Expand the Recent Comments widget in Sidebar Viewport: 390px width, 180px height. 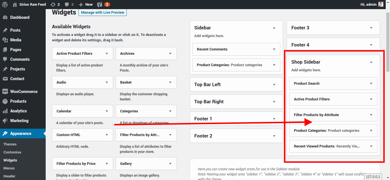tap(274, 49)
